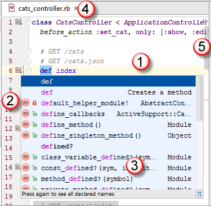Click the '# GET /cats' comment on line 4
This screenshot has height=206, width=211.
pyautogui.click(x=62, y=51)
